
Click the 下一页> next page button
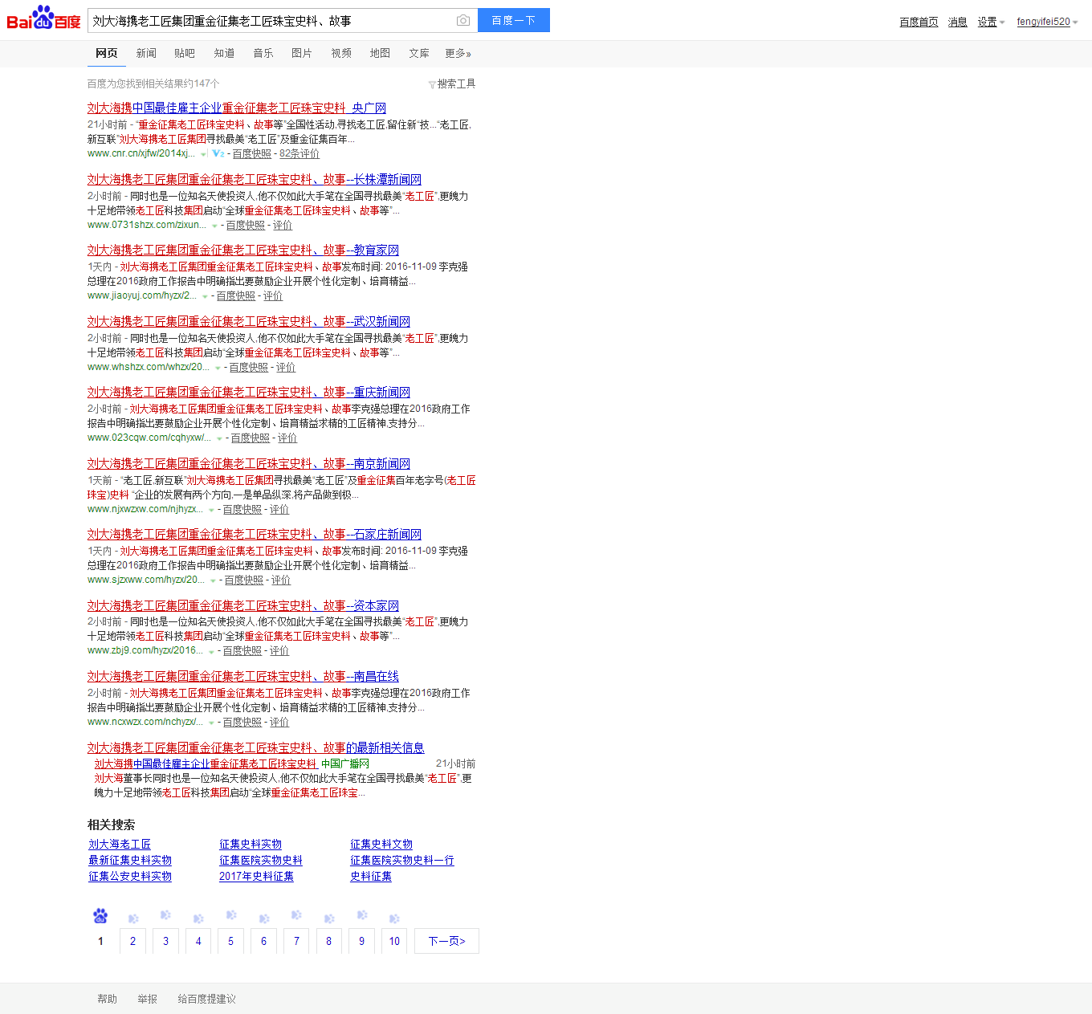tap(446, 941)
